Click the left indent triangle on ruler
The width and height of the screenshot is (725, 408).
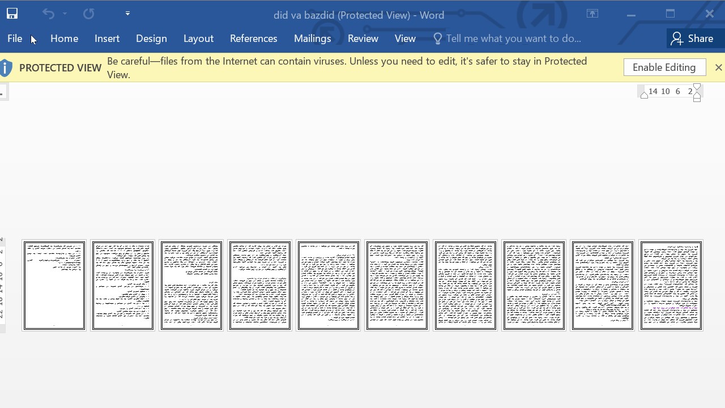point(644,95)
